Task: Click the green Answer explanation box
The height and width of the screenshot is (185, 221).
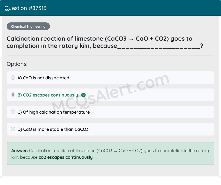Action: (110, 153)
